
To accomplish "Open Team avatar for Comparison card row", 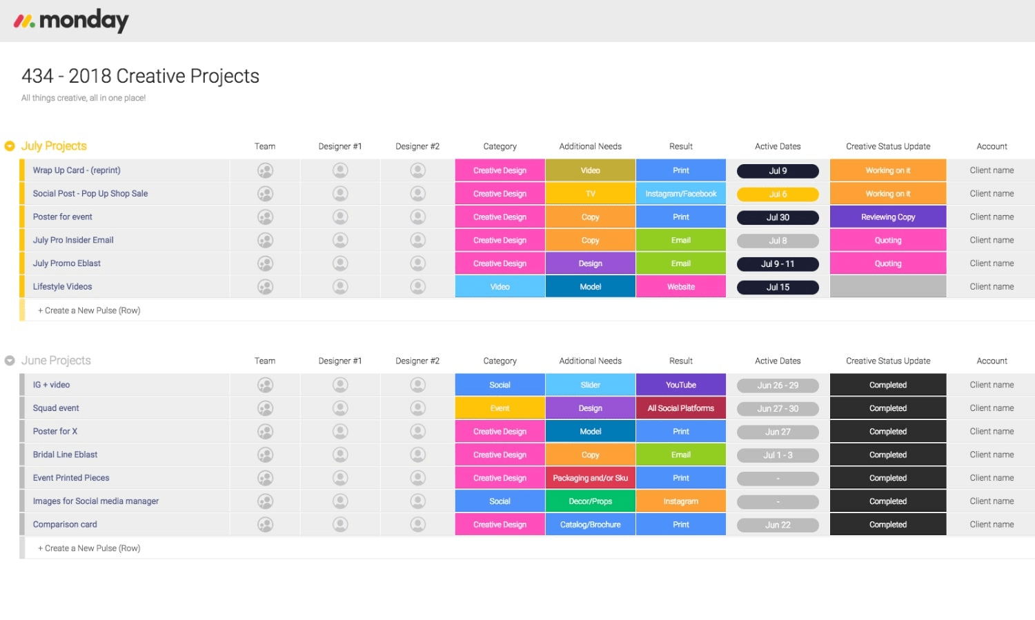I will tap(265, 524).
